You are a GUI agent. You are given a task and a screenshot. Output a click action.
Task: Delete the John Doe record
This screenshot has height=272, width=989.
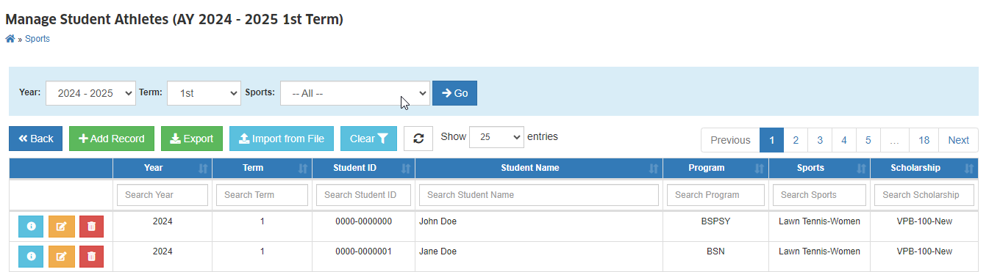pyautogui.click(x=91, y=227)
